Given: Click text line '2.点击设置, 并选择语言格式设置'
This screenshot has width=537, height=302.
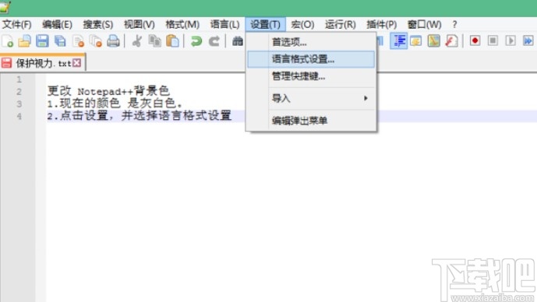Looking at the screenshot, I should pyautogui.click(x=140, y=116).
